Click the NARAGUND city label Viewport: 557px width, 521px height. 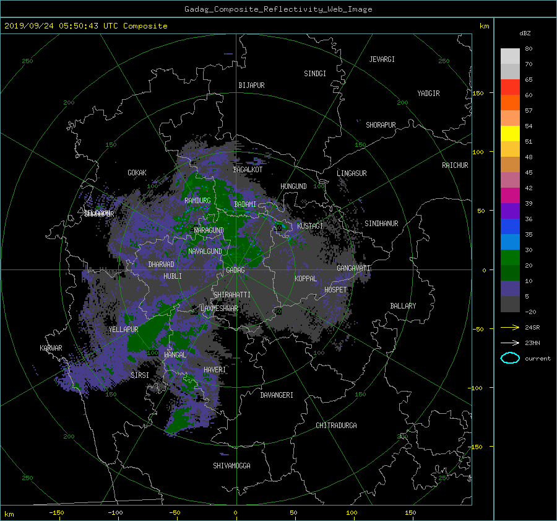(x=209, y=230)
